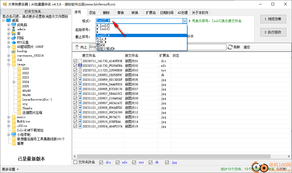Click the 此电脑 computer icon in tree

pos(14,25)
